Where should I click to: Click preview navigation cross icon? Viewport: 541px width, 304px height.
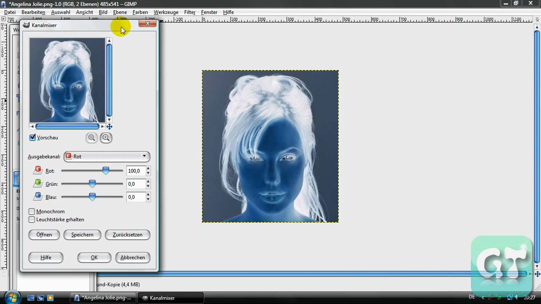coord(109,126)
